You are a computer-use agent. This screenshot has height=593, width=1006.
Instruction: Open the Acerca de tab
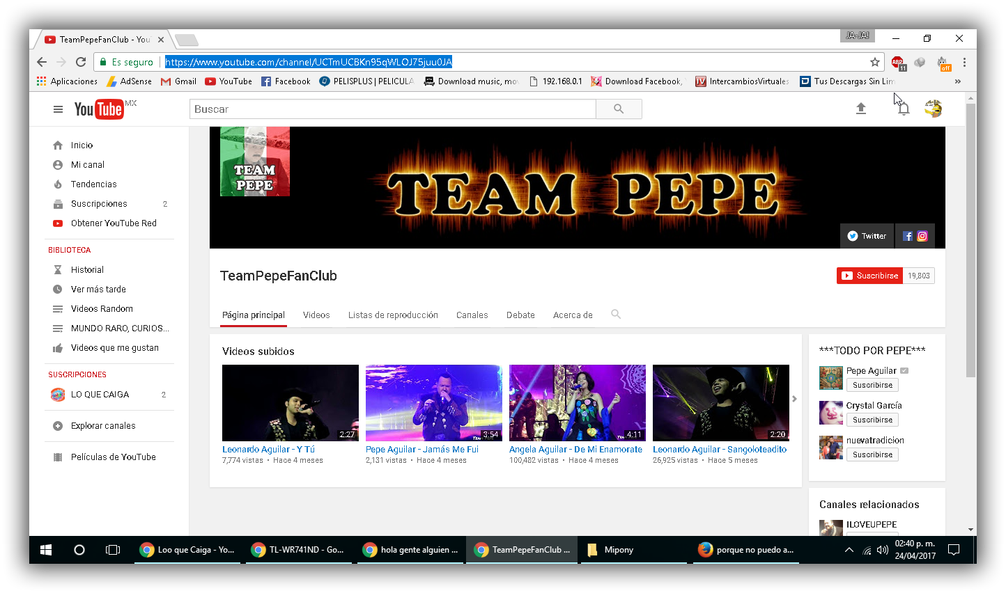[573, 315]
